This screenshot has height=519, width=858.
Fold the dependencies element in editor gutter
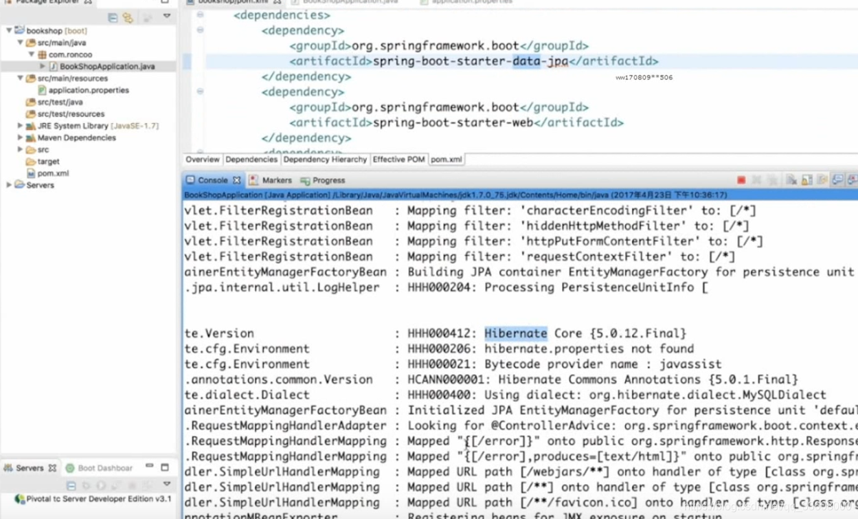coord(200,15)
